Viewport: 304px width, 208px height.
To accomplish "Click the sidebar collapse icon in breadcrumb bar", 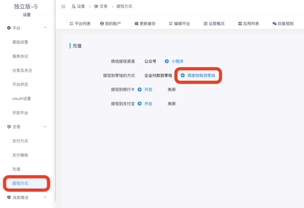I will (64, 6).
